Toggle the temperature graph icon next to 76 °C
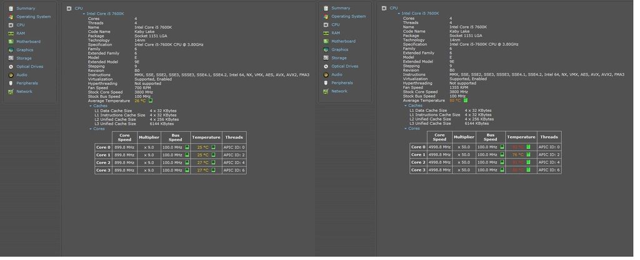 pos(528,154)
